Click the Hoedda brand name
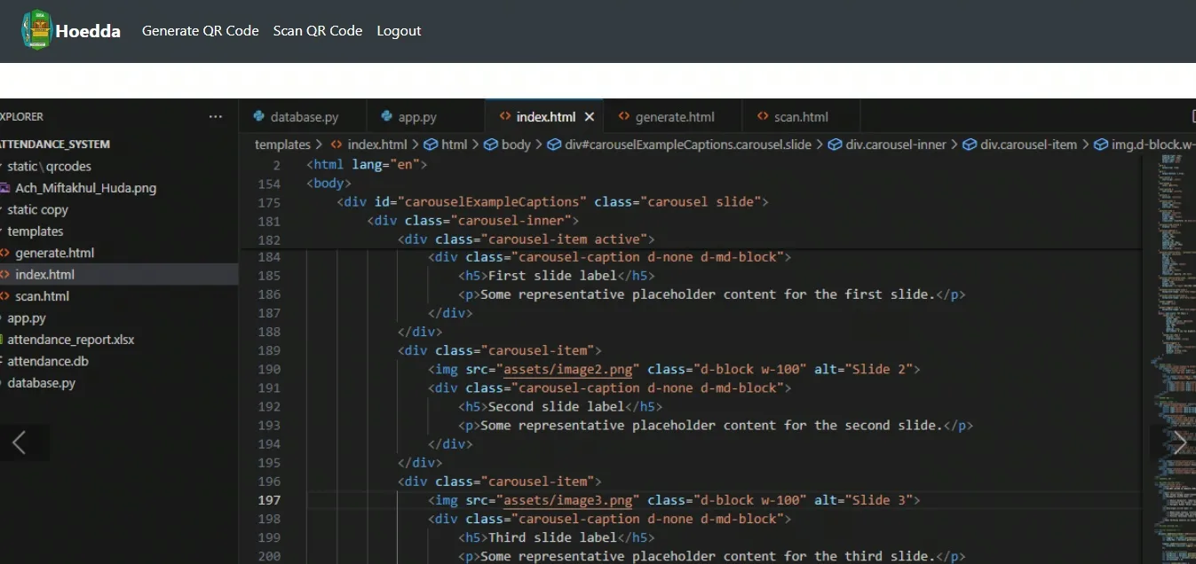 tap(88, 31)
